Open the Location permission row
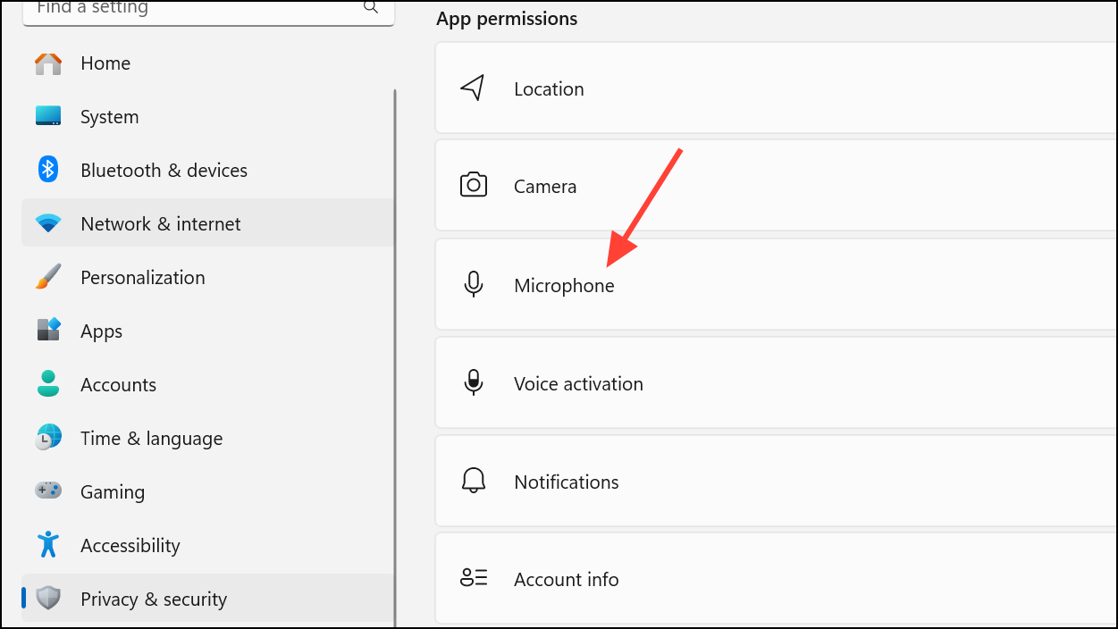 776,89
